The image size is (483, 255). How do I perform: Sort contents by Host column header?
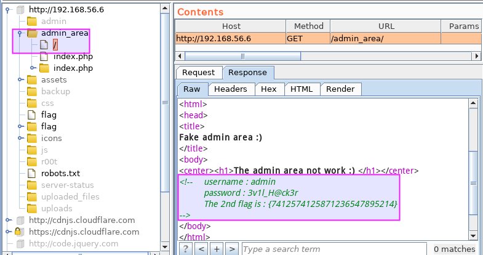(x=231, y=26)
